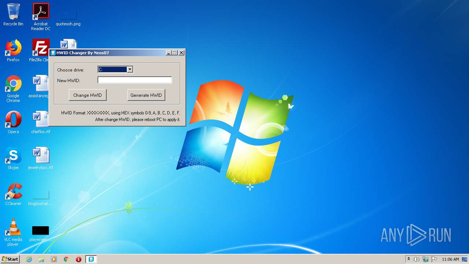Screen dimensions: 469x264
Task: Click the 'HWID Format' hint text
Action: 121,113
